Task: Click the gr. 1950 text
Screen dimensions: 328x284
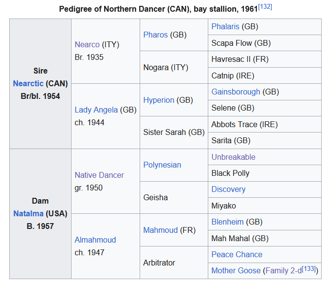Action: point(89,188)
